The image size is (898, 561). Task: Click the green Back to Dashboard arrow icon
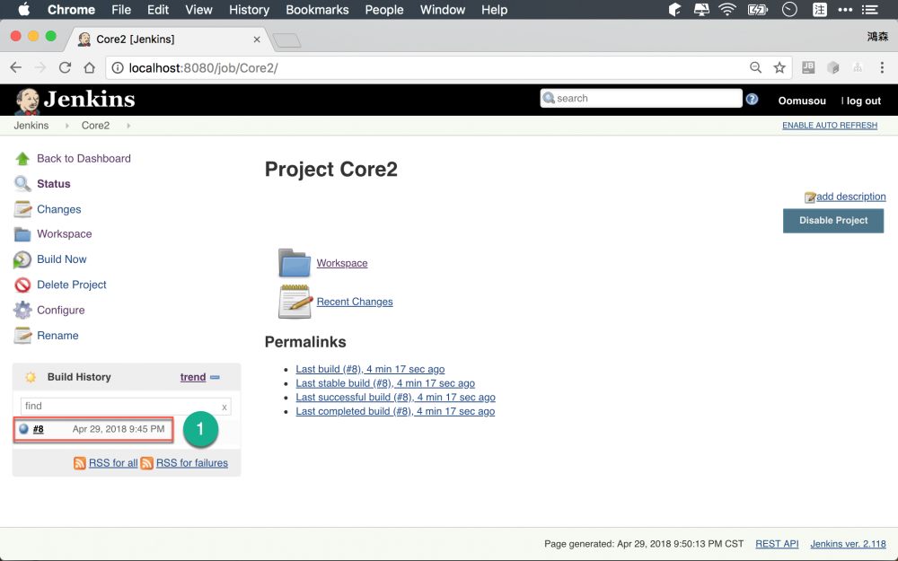(x=22, y=158)
